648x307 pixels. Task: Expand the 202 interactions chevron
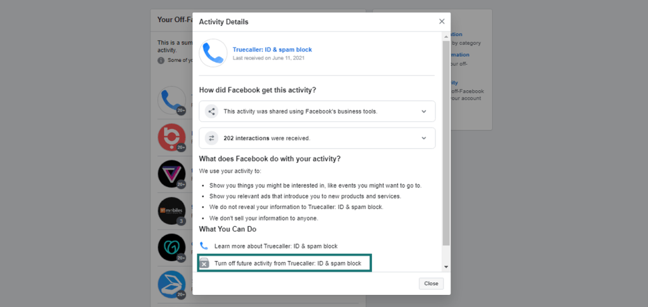(423, 138)
